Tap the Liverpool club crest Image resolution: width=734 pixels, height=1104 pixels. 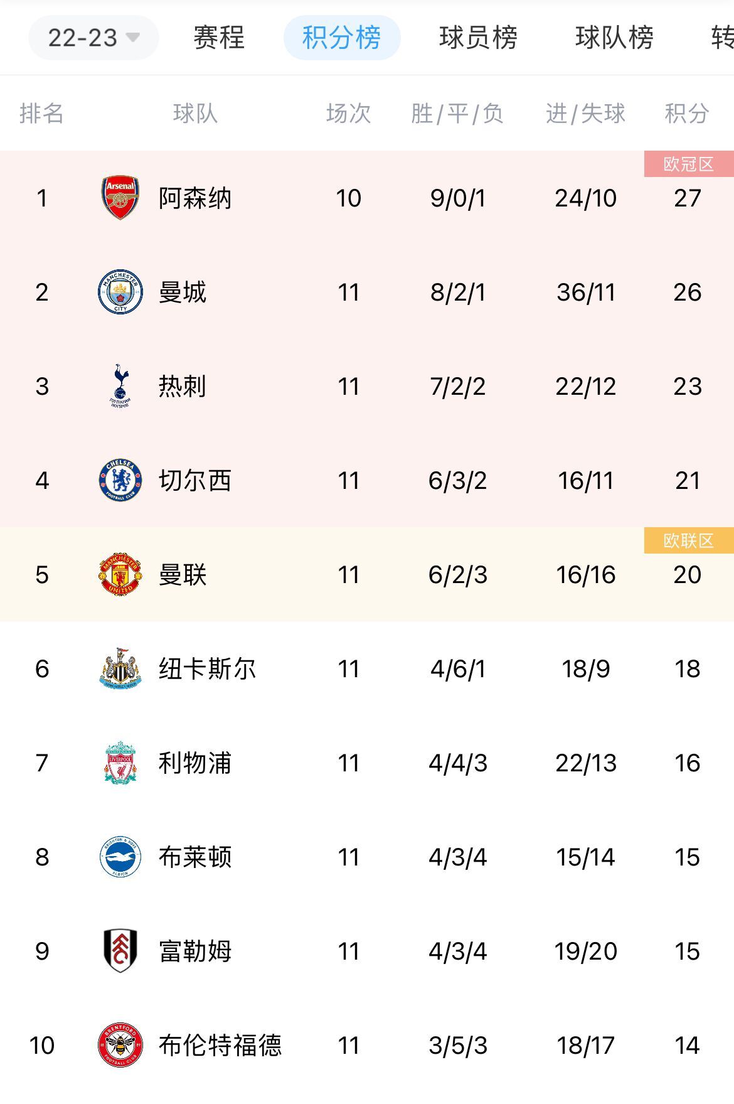pos(120,763)
